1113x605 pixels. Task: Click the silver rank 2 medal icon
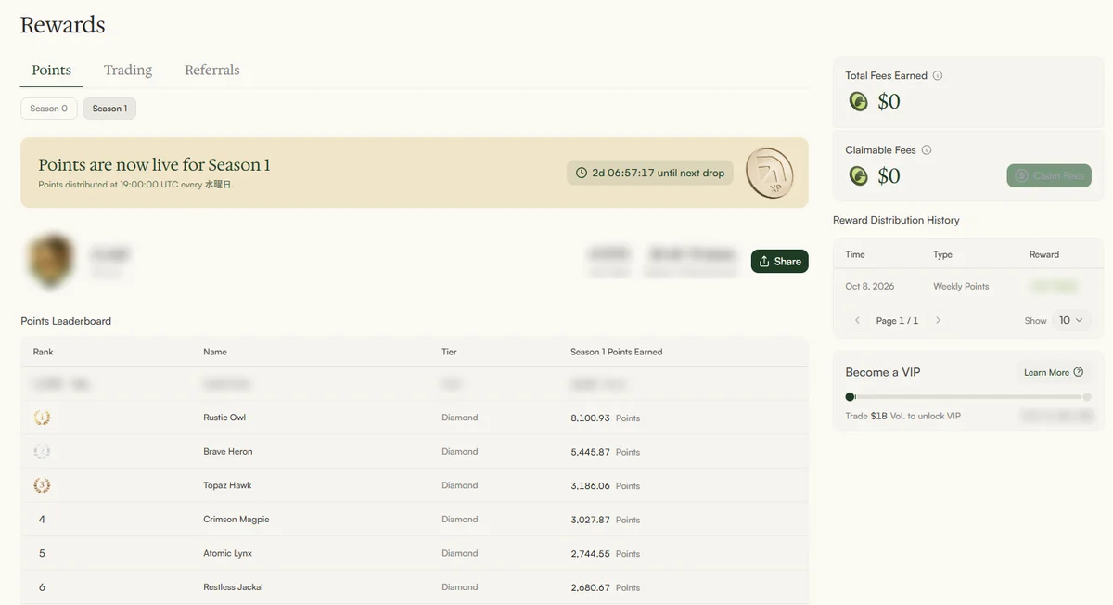(42, 452)
